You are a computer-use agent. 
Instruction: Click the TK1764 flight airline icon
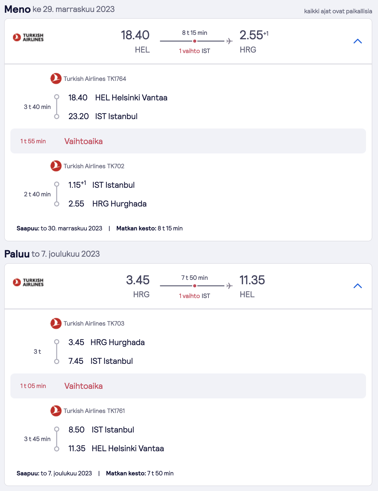[56, 79]
